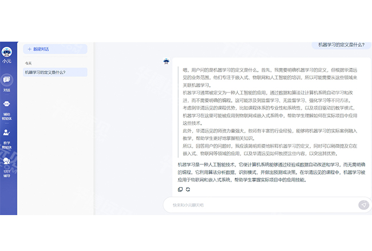Click the 小元 name label under avatar
Image resolution: width=372 pixels, height=251 pixels.
click(7, 61)
